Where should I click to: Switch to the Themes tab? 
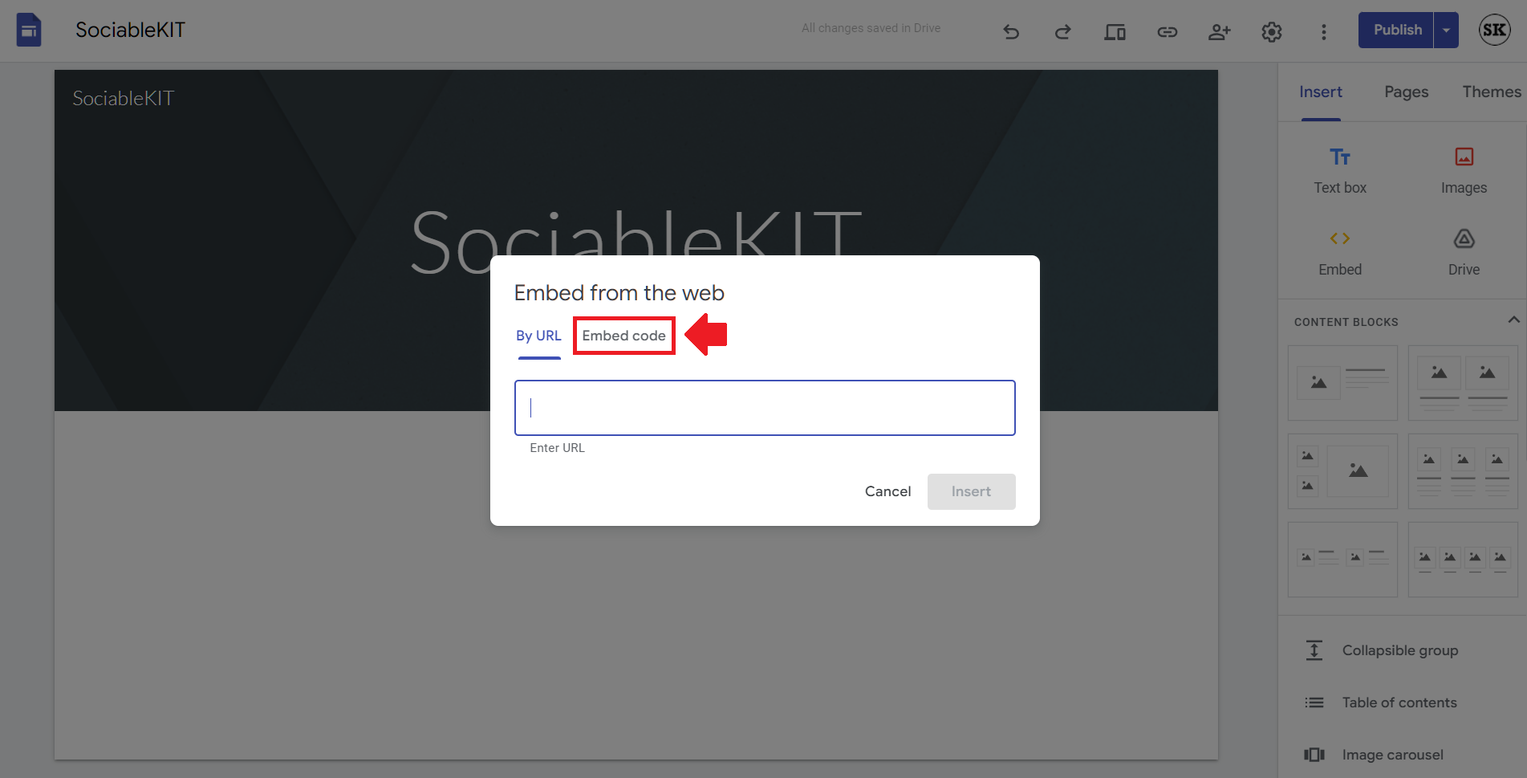point(1491,92)
